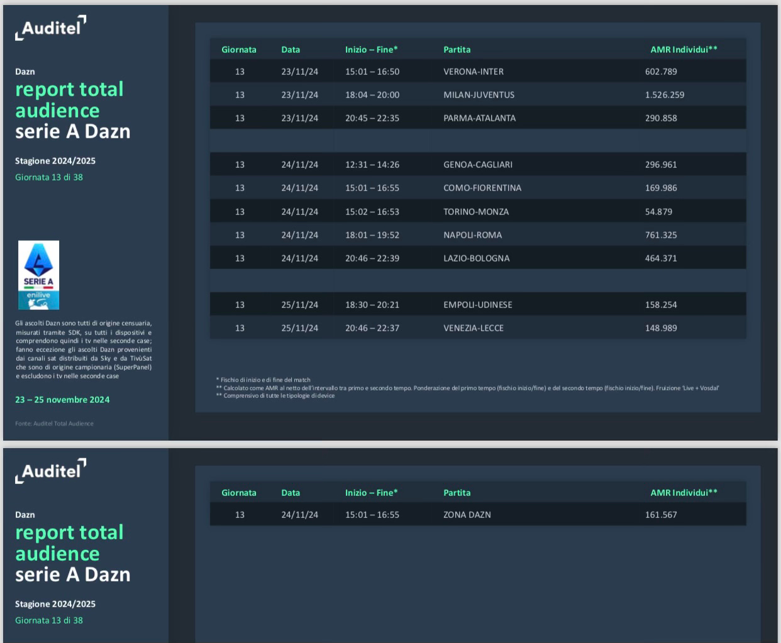Click the Fischio di inizio footnote line
Viewport: 781px width, 643px height.
pyautogui.click(x=263, y=380)
